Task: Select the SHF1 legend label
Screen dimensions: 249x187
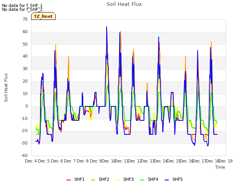Action: click(x=79, y=179)
